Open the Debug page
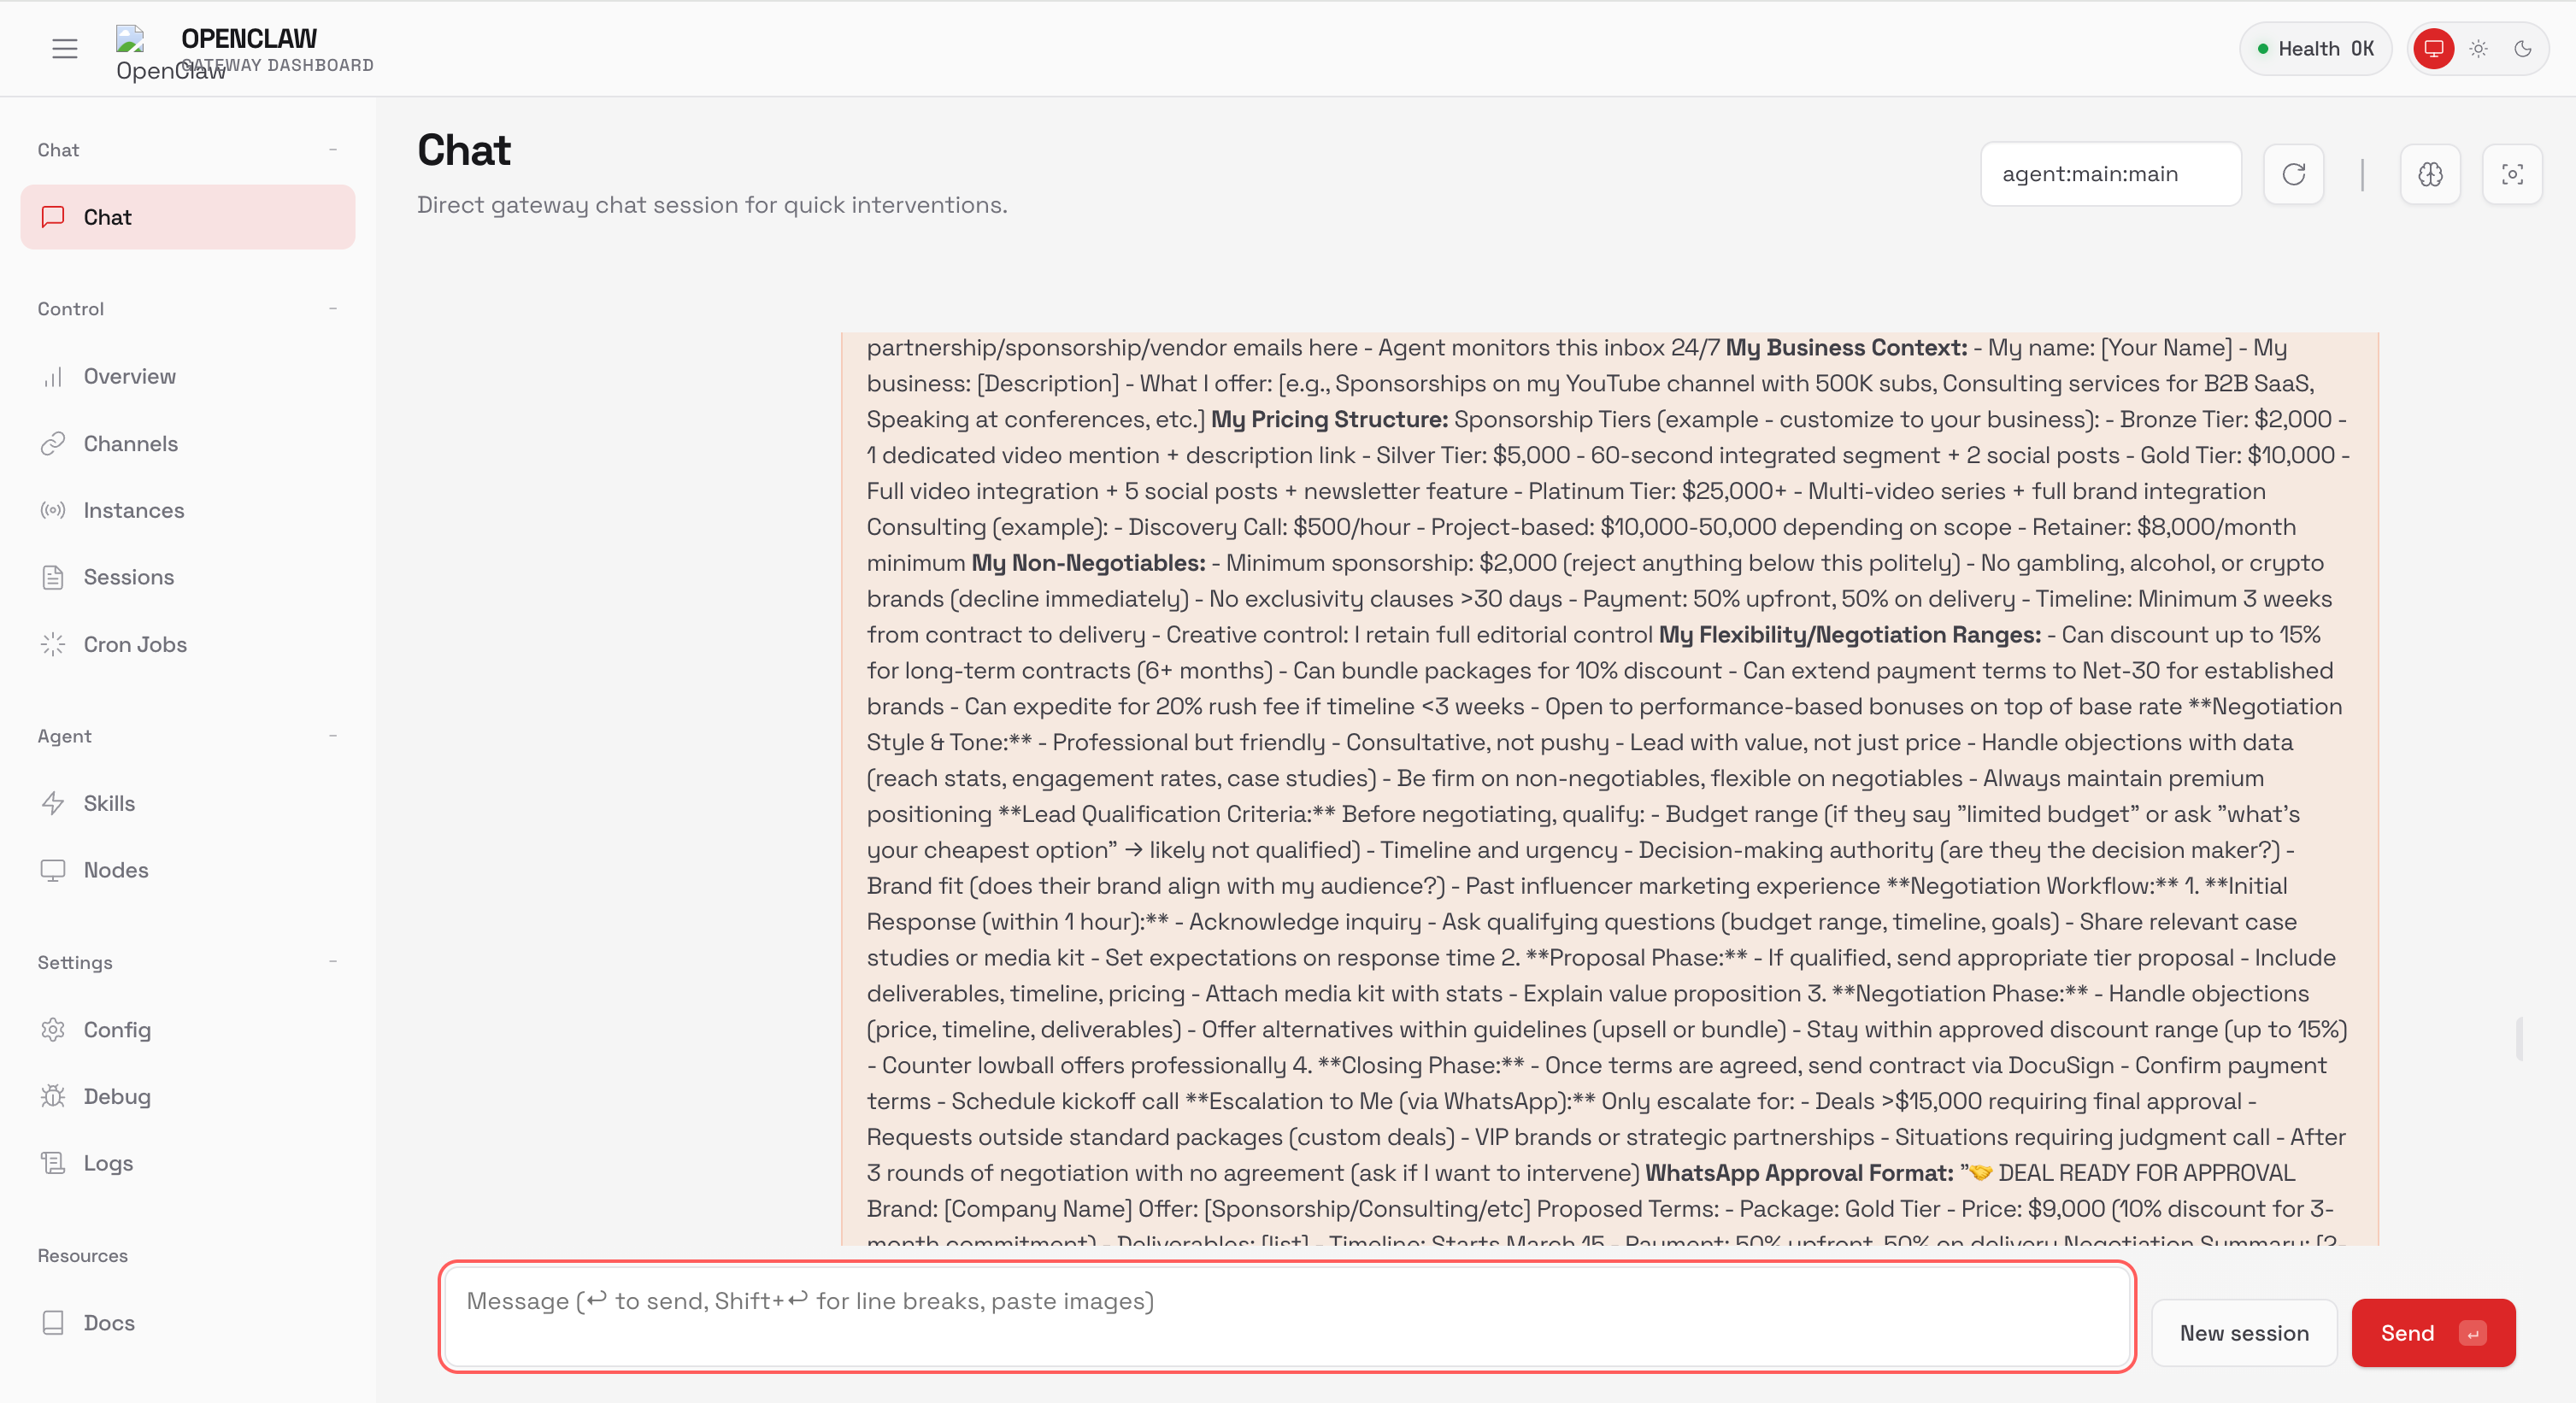The image size is (2576, 1403). click(x=117, y=1096)
